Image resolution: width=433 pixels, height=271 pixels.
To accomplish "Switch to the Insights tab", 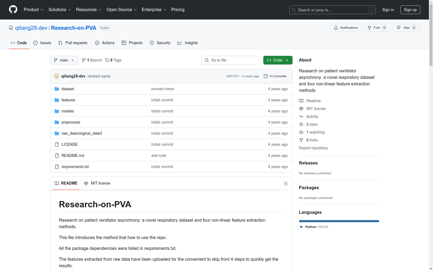I will 188,43.
